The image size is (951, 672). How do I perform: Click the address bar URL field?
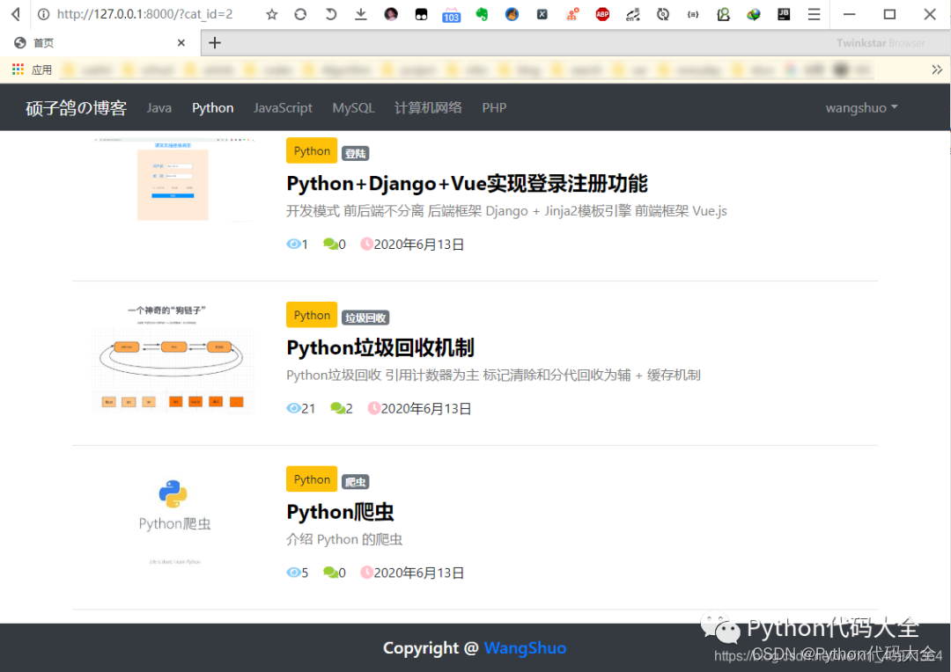pyautogui.click(x=145, y=14)
